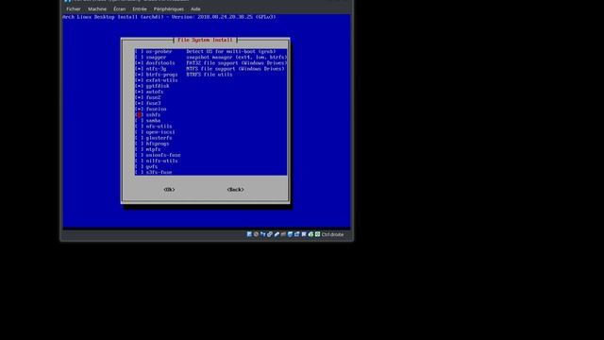Open the Périphériques menu
The image size is (604, 340).
tap(169, 8)
